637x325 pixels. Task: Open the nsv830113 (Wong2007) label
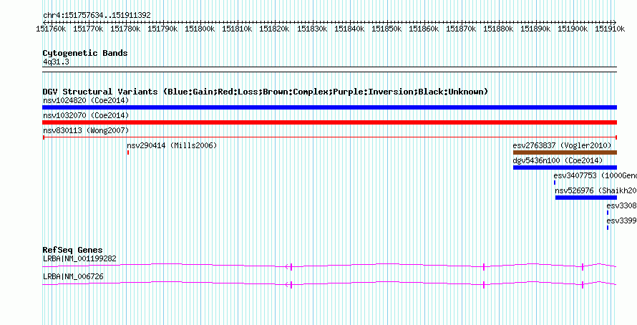[86, 130]
